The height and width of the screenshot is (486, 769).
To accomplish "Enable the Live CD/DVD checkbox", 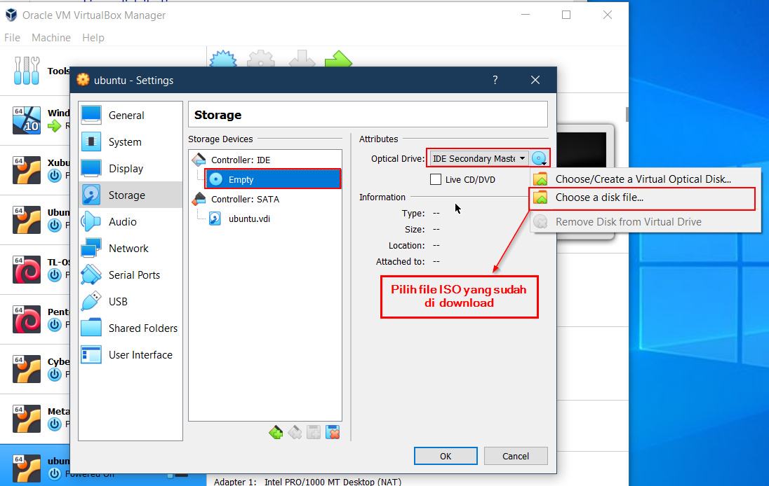I will [436, 180].
